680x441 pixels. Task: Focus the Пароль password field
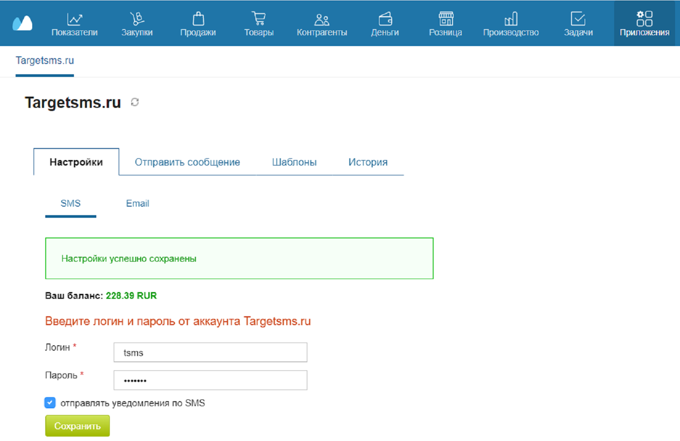pos(211,380)
